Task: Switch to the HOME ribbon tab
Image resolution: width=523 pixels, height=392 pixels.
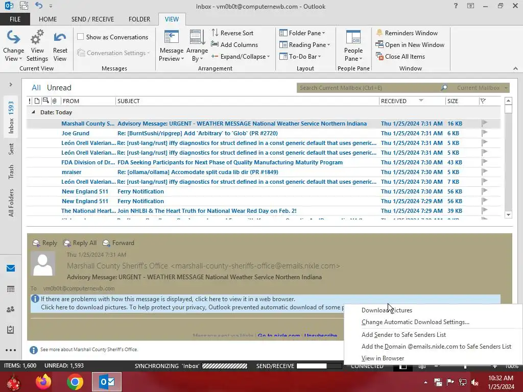Action: point(47,19)
